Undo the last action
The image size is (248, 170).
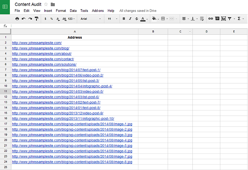coord(23,19)
